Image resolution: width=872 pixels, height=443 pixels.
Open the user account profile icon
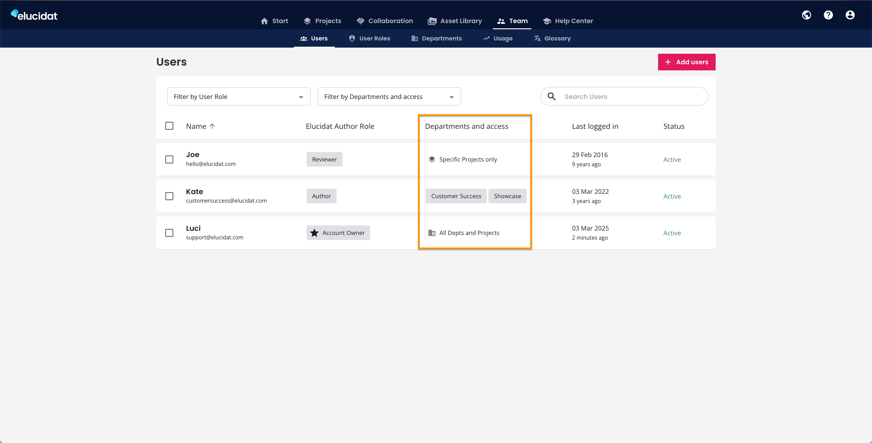(x=850, y=15)
